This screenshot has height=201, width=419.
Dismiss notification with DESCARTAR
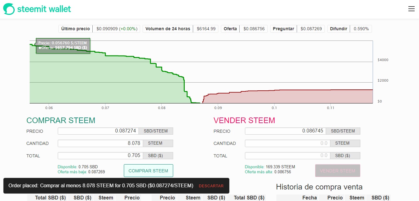pyautogui.click(x=211, y=186)
